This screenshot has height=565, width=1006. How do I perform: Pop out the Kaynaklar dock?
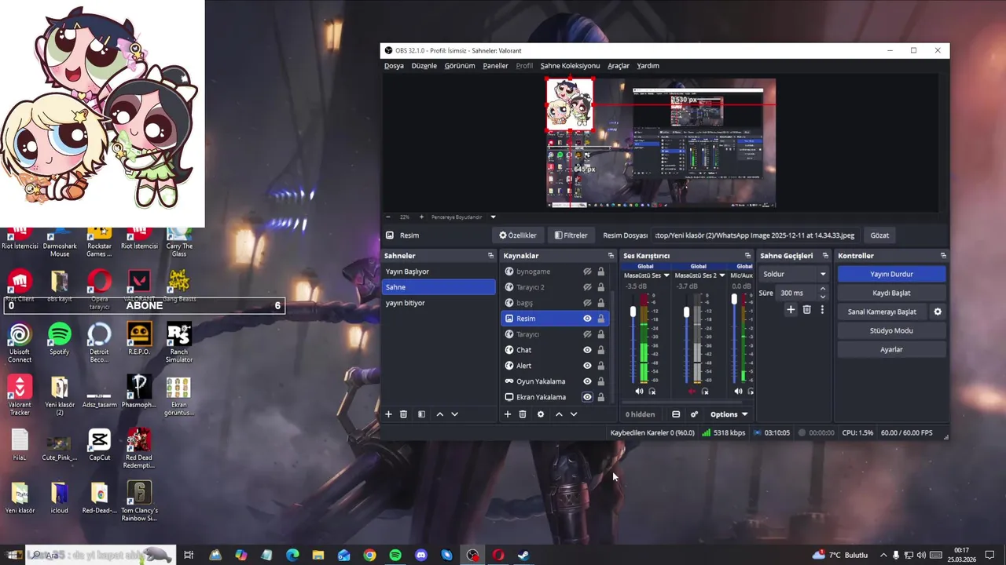pos(611,256)
